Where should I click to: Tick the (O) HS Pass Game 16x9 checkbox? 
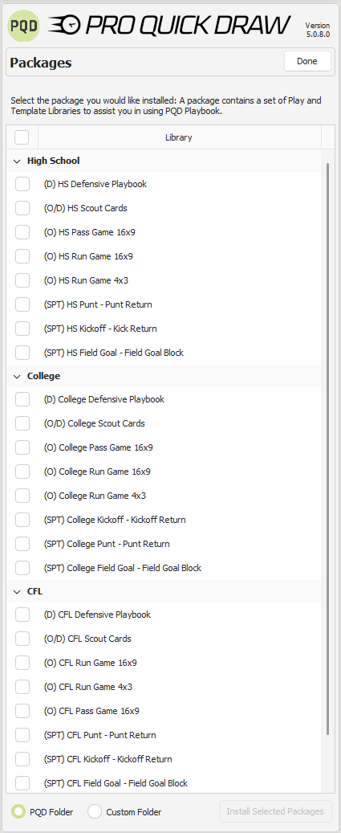22,232
